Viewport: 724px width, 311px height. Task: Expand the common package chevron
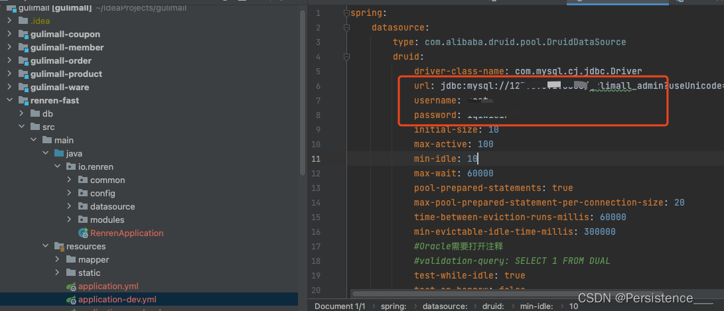pyautogui.click(x=69, y=180)
